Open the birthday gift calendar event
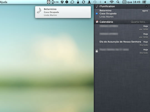The image size is (150, 112). (x=122, y=51)
